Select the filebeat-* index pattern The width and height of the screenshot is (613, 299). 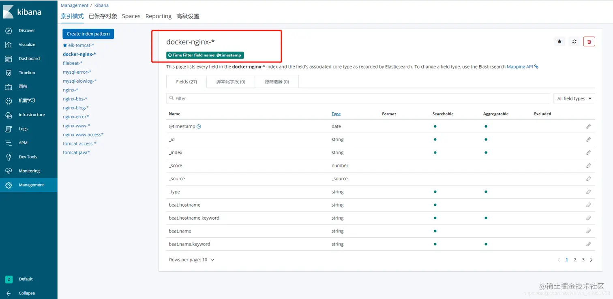tap(73, 63)
